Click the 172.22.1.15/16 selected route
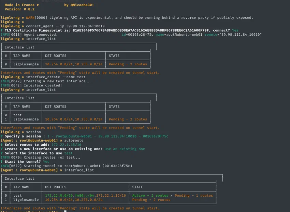290x212 pixels. click(67, 145)
